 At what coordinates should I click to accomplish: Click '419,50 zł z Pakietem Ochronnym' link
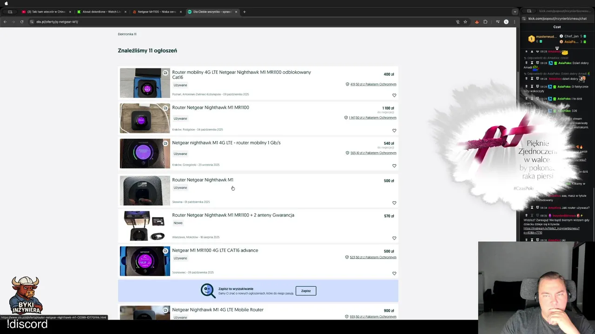[373, 84]
